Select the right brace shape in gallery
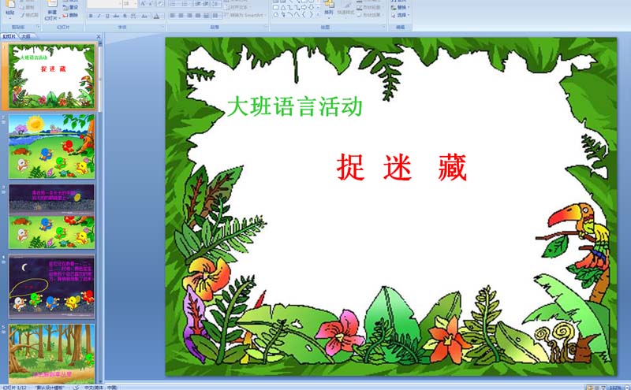Image resolution: width=631 pixels, height=390 pixels. point(311,14)
